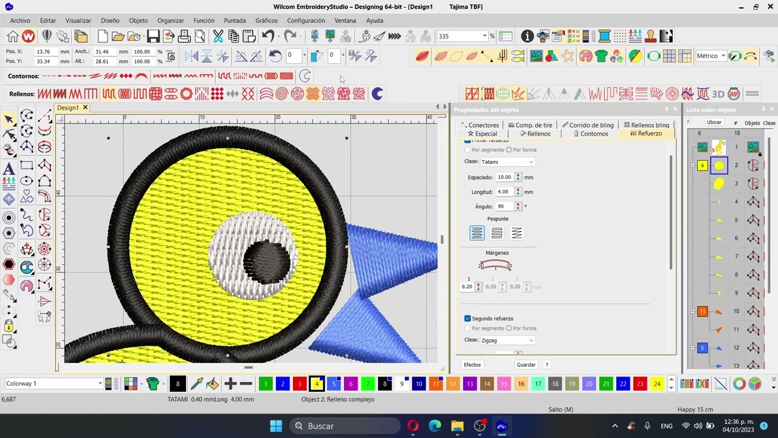Copy the selected object
The image size is (778, 438).
pos(233,36)
